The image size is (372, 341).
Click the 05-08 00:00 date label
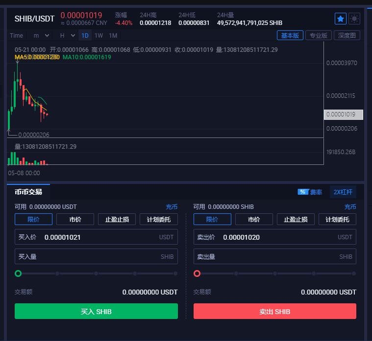click(24, 173)
